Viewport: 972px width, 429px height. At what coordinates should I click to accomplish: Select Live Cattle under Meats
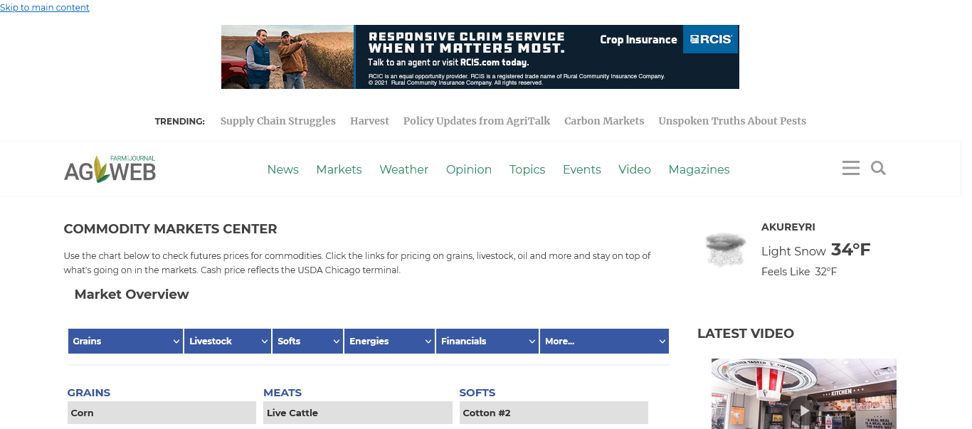[x=357, y=413]
